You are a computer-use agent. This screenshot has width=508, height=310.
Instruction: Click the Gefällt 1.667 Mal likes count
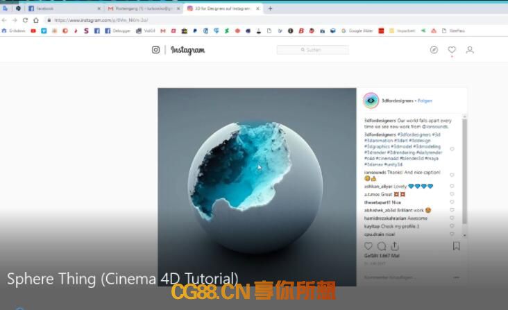[382, 256]
